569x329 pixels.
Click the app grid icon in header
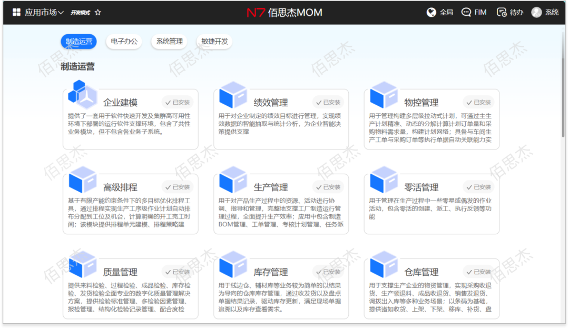point(16,12)
